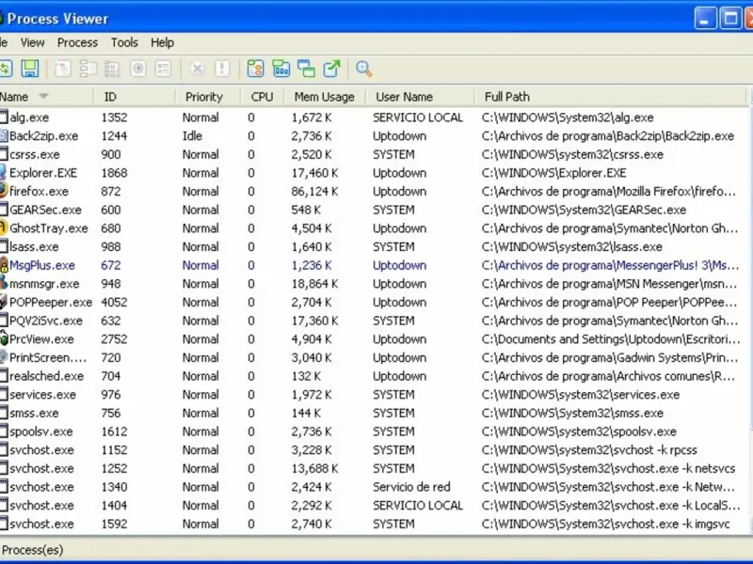
Task: Click the svchost -k rpcss path cell
Action: [589, 450]
